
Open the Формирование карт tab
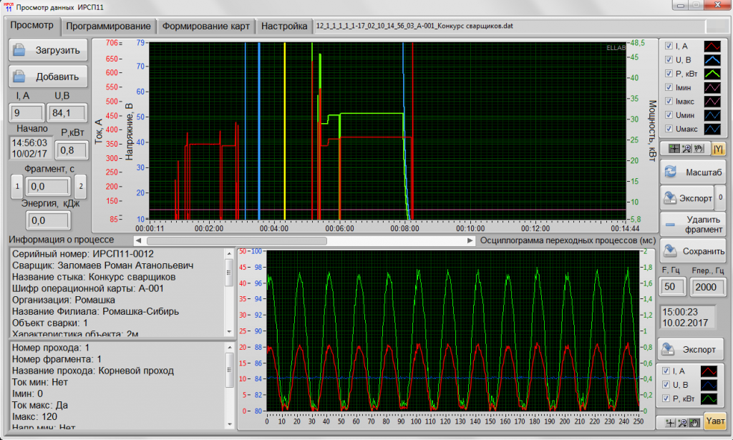pyautogui.click(x=205, y=26)
